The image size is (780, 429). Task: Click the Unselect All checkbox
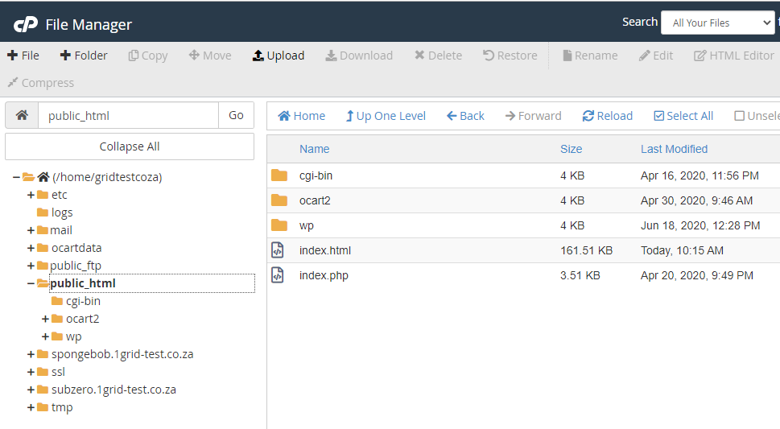click(740, 116)
